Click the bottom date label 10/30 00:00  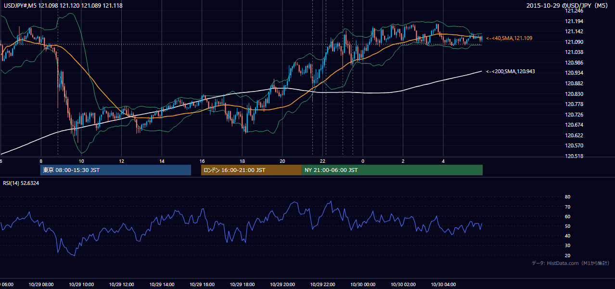[362, 284]
